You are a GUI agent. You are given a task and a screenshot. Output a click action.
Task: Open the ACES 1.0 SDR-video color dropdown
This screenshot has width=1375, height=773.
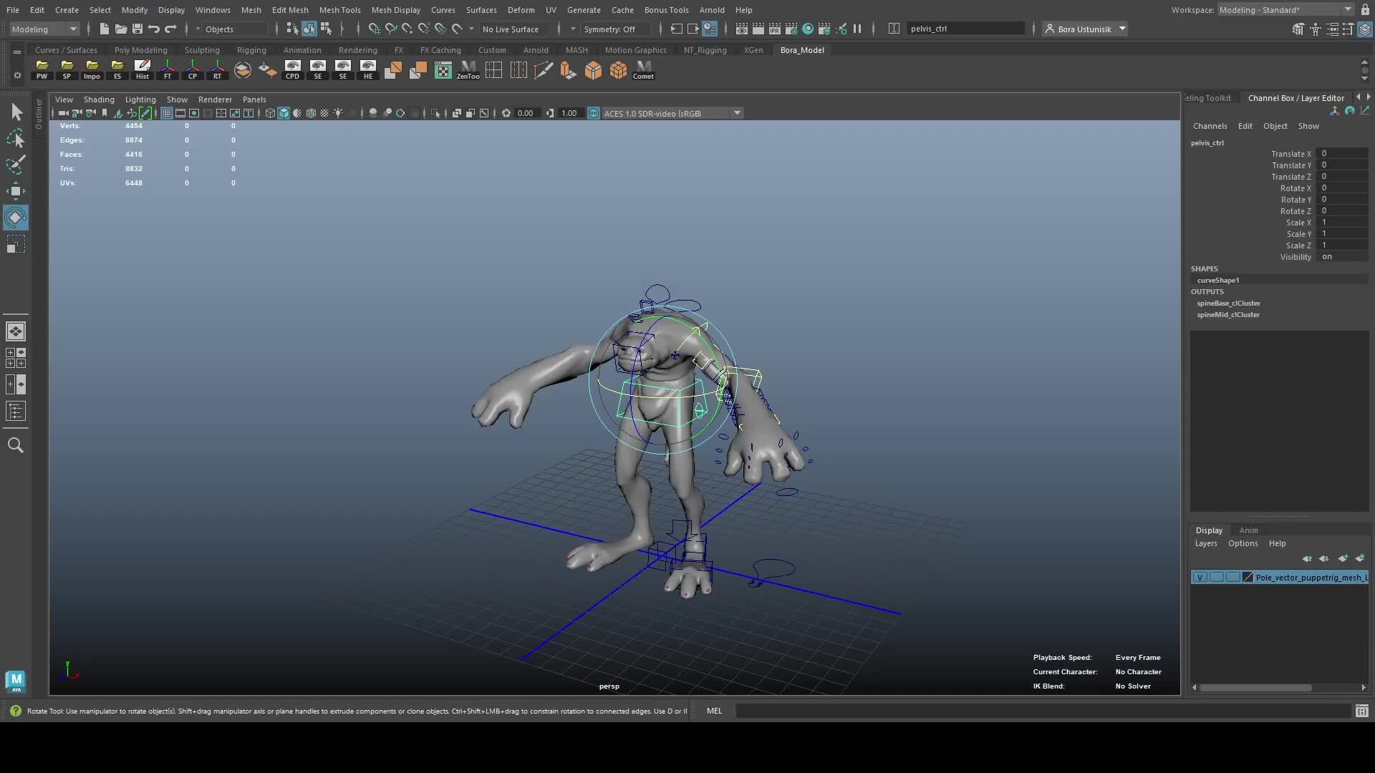click(x=738, y=112)
